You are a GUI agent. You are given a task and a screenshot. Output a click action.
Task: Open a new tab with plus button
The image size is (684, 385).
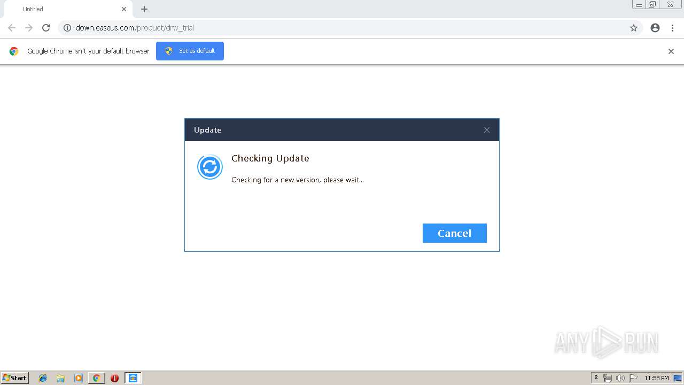tap(144, 9)
